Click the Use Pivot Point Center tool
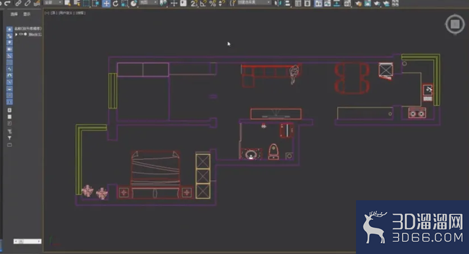 (163, 3)
